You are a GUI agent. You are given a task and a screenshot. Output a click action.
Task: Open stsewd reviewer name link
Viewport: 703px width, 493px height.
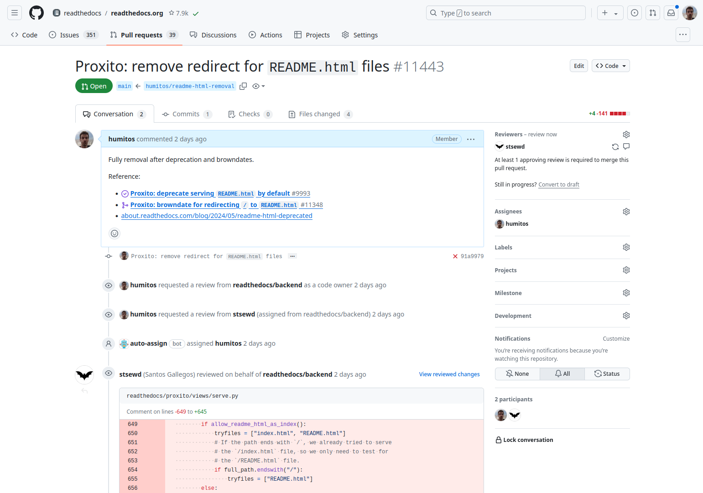[x=515, y=147]
